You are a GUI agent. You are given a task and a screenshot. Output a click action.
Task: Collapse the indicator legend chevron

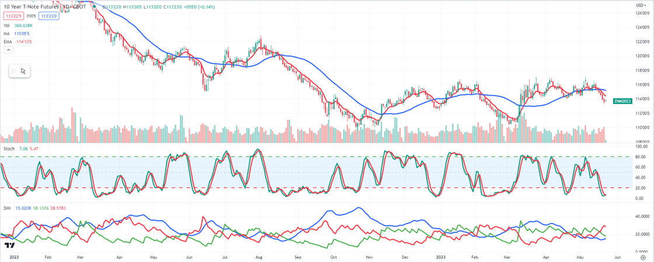click(8, 50)
